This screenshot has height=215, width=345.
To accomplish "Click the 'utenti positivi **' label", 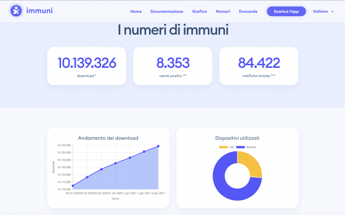I will pyautogui.click(x=172, y=76).
